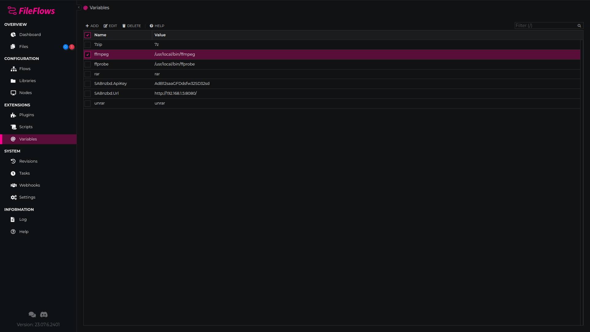The height and width of the screenshot is (332, 590).
Task: Open the Discord icon link
Action: (44, 314)
